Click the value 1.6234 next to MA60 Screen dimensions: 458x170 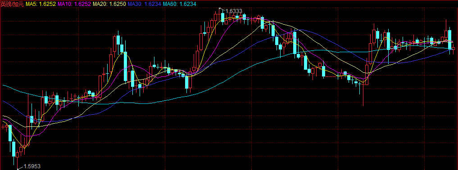tap(188, 4)
